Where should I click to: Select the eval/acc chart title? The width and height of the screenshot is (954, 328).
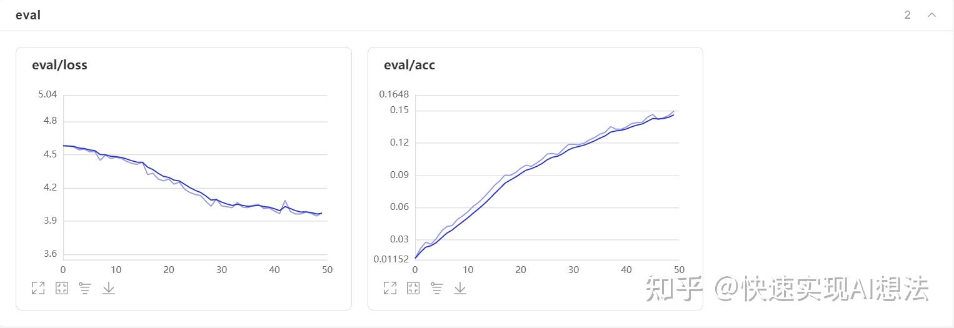409,65
